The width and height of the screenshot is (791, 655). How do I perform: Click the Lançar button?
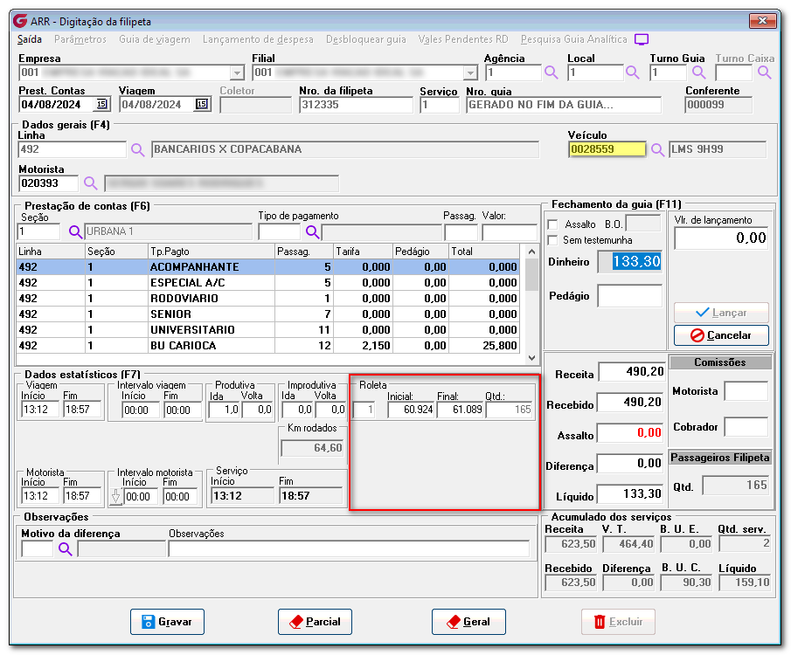click(721, 313)
